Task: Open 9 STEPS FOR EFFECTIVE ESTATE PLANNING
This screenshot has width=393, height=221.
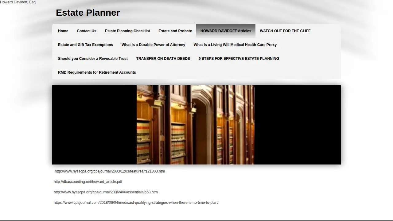Action: pyautogui.click(x=239, y=59)
